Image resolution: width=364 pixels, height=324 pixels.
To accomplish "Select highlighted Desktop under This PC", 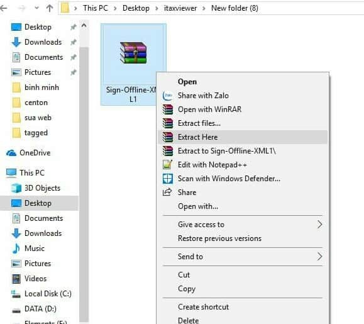I will click(x=40, y=203).
